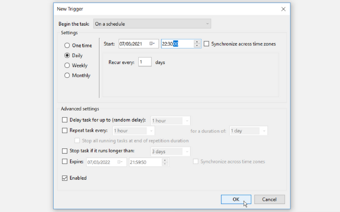Uncheck the Enabled checkbox

[64, 178]
